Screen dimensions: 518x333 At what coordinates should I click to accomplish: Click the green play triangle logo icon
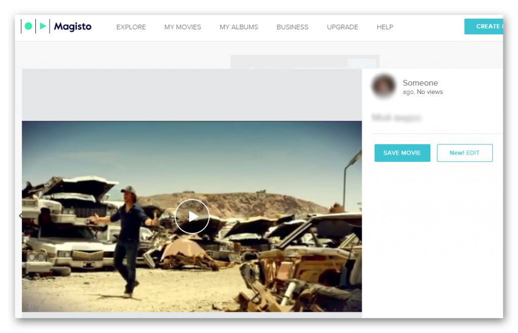click(43, 26)
